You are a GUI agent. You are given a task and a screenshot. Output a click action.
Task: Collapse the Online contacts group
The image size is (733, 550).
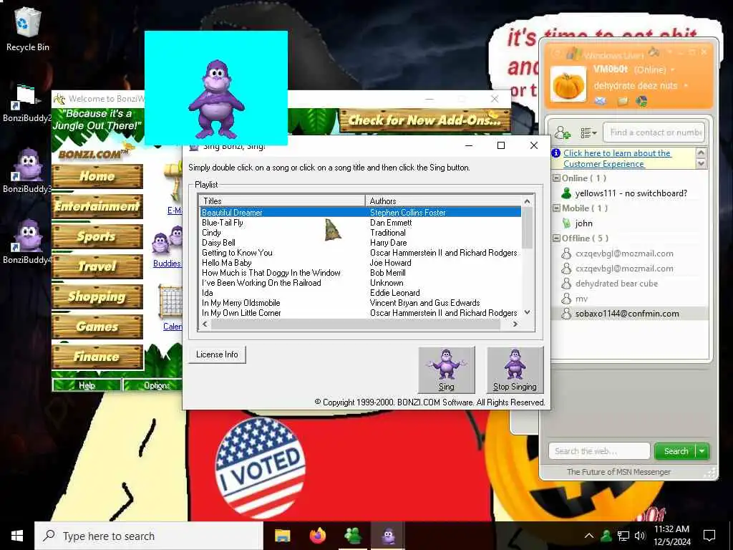tap(556, 178)
